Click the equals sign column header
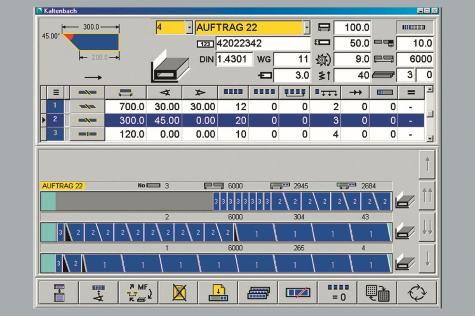This screenshot has height=316, width=475. pos(411,92)
